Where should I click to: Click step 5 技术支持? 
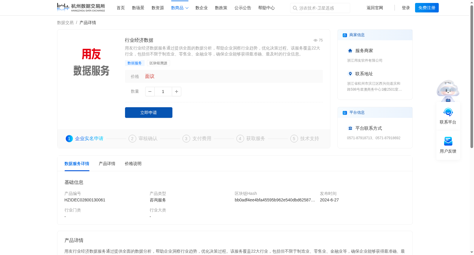(x=305, y=139)
